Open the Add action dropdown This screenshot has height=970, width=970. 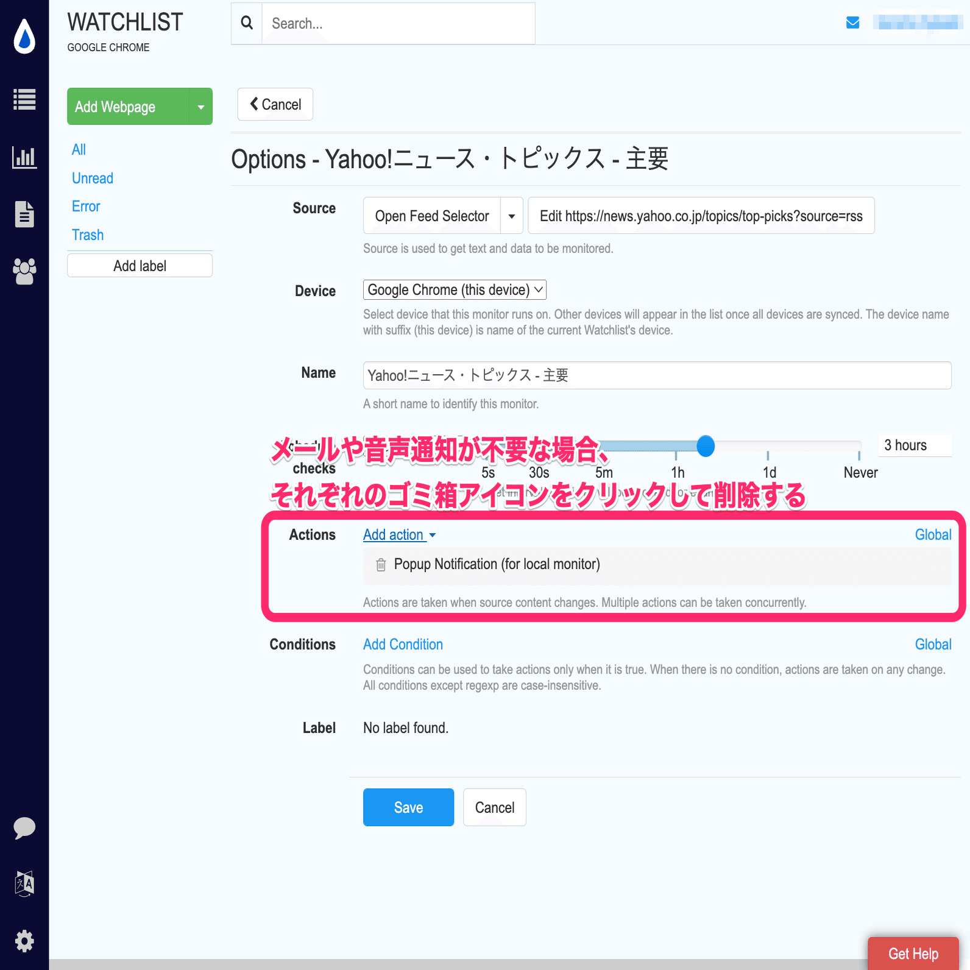(400, 535)
